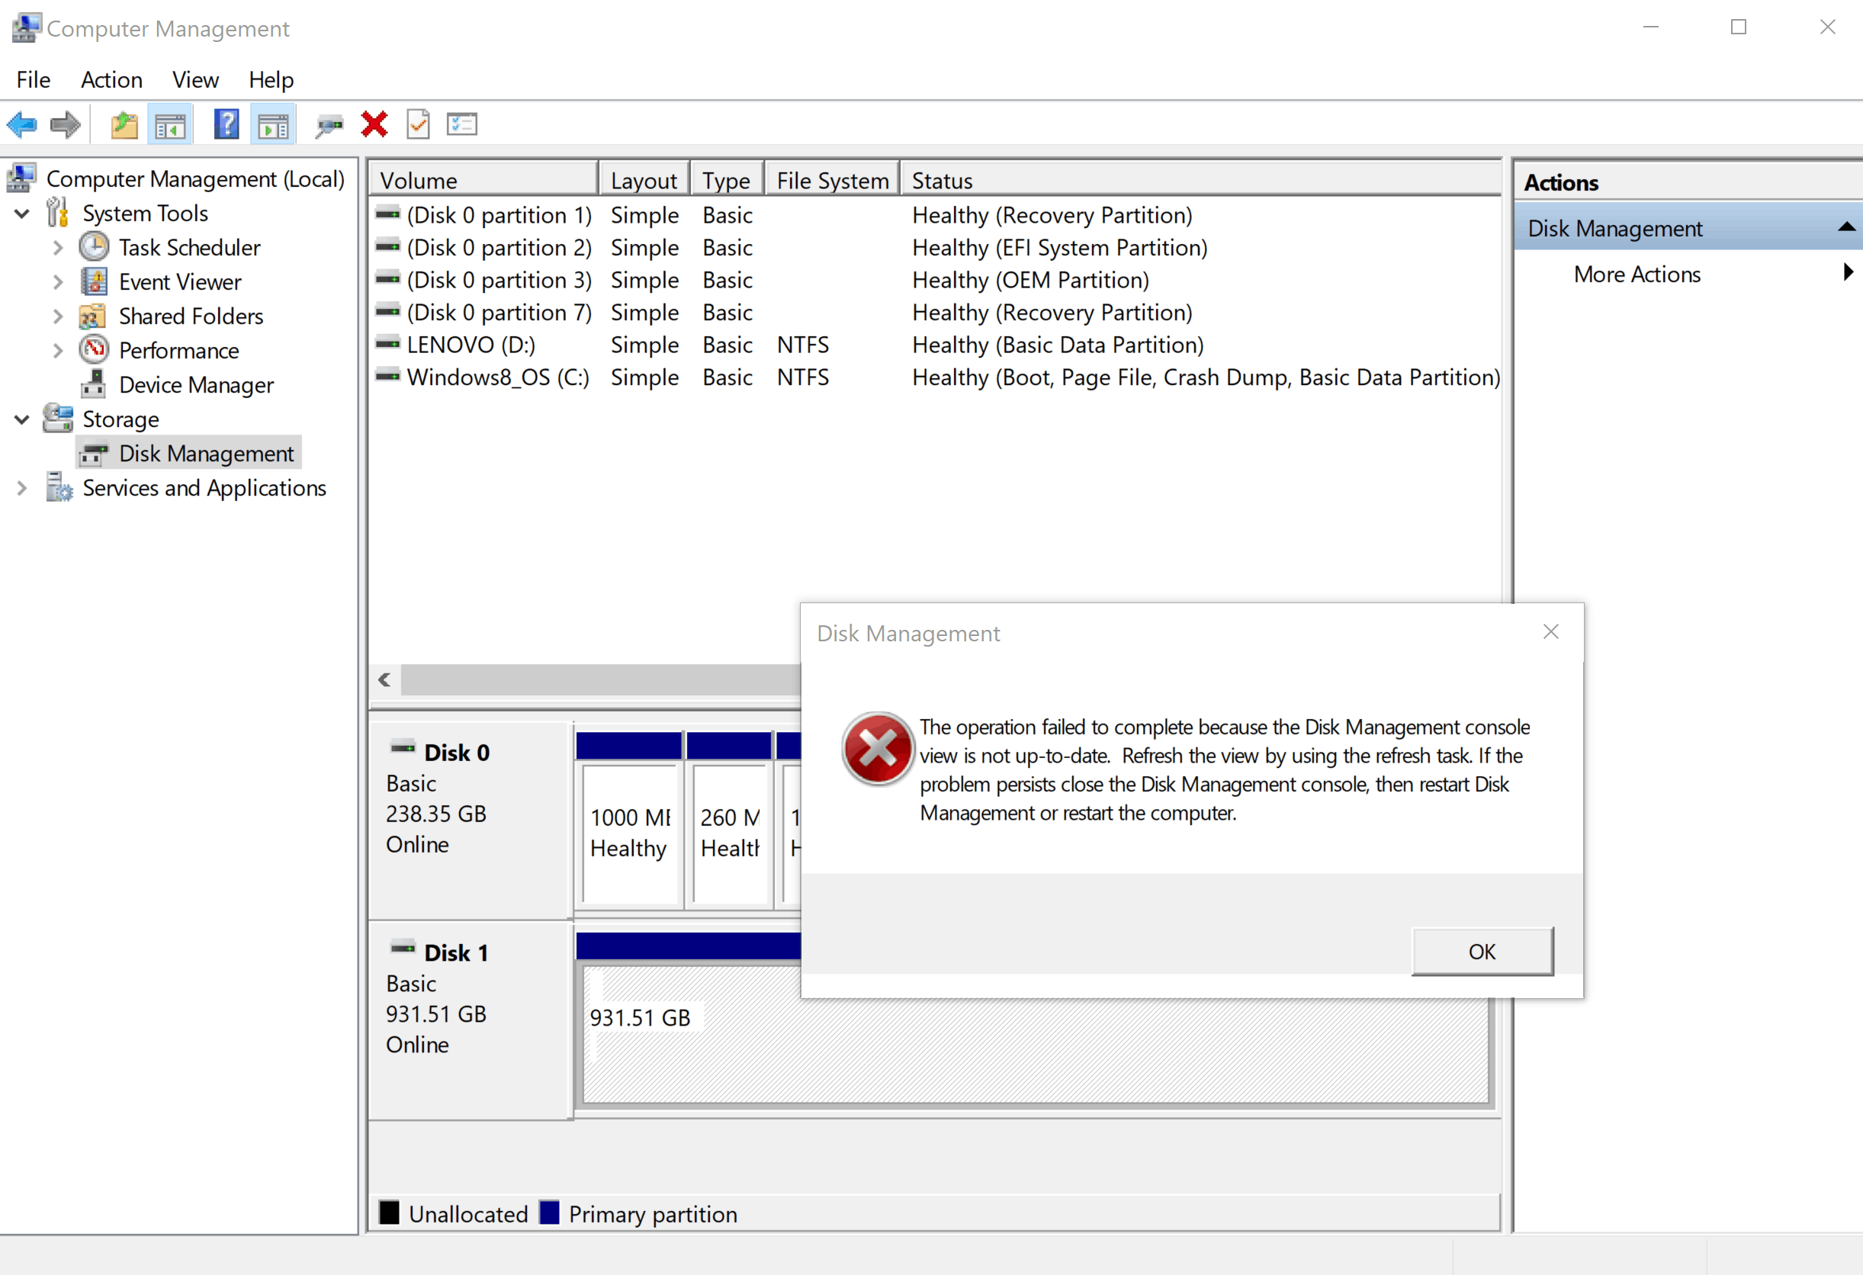Screen dimensions: 1863x1275
Task: Click the Forward arrow toolbar icon
Action: [65, 125]
